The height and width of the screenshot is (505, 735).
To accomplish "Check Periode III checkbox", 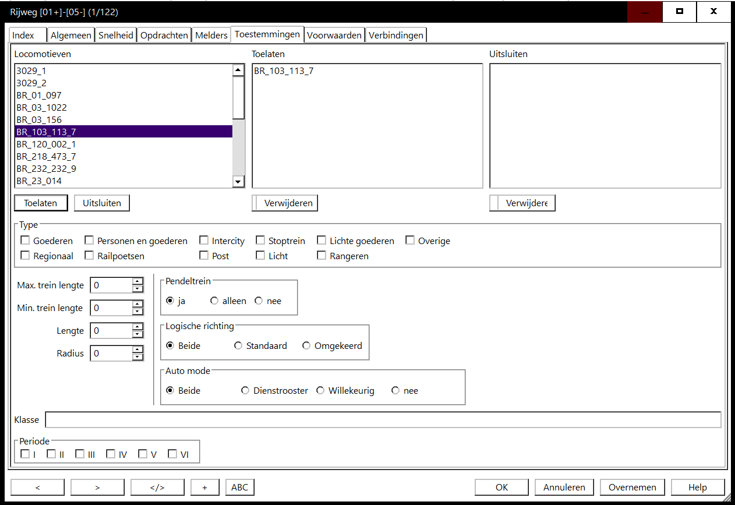I will [80, 454].
